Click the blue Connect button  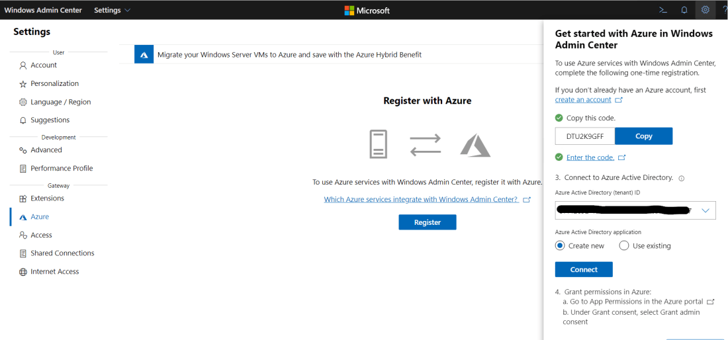pyautogui.click(x=583, y=269)
